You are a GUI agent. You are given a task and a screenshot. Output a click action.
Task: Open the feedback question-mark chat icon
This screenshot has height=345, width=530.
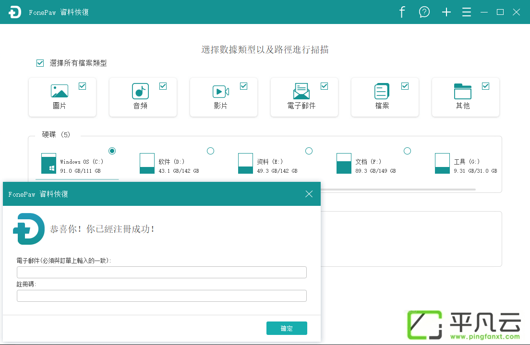(424, 12)
